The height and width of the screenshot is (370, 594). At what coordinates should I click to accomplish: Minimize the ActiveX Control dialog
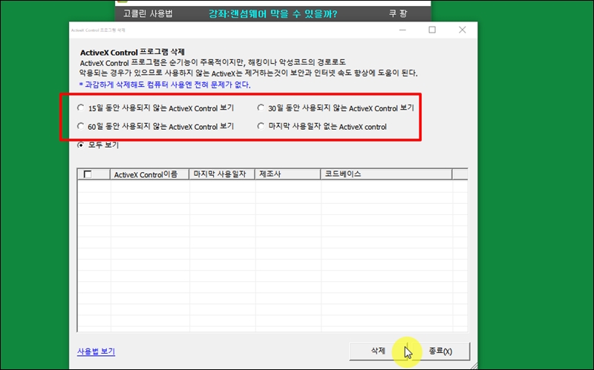tap(402, 30)
